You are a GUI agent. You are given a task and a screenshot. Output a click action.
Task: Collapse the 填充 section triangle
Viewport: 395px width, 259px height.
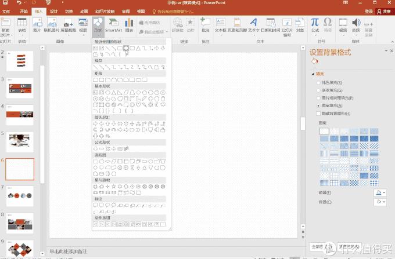coord(313,74)
